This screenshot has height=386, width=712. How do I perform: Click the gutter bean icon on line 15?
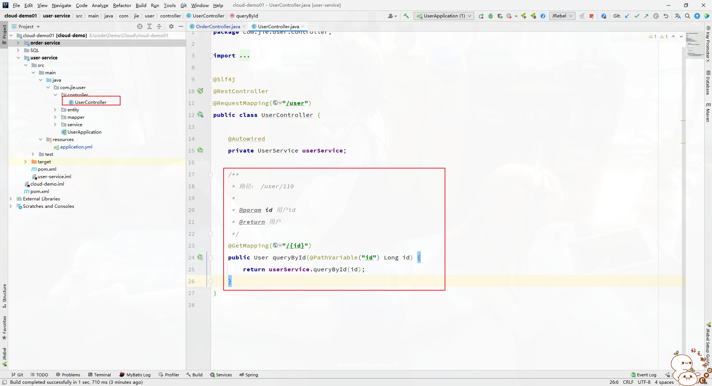pos(200,150)
